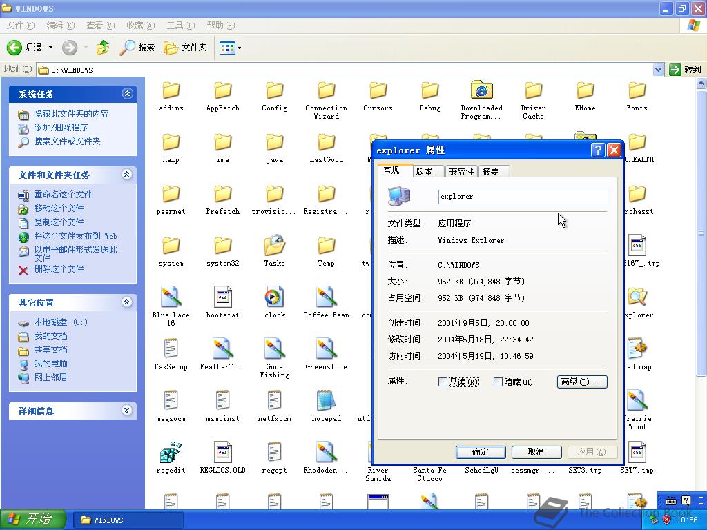Select the Greenstone bitmap icon
Image resolution: width=707 pixels, height=530 pixels.
[x=326, y=349]
